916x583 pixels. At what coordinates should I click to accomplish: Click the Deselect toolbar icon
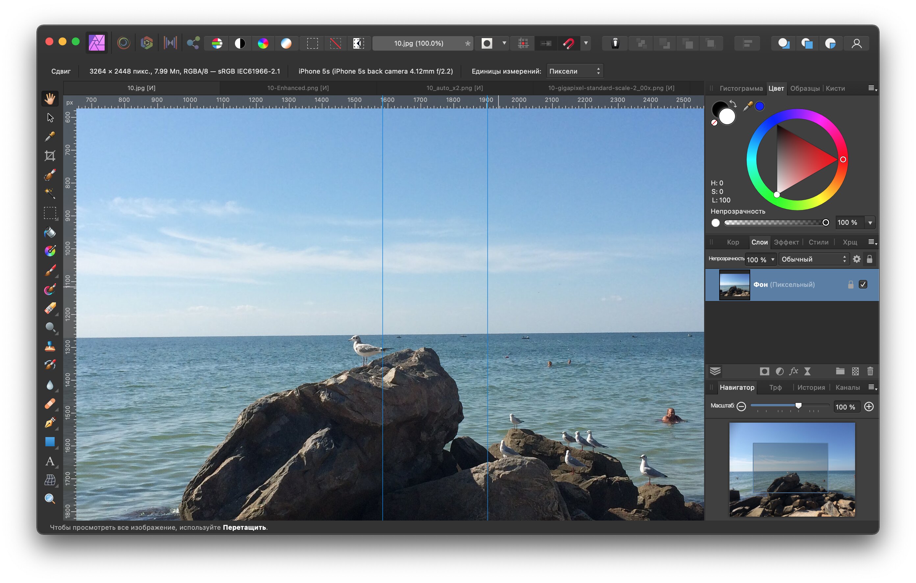coord(335,43)
